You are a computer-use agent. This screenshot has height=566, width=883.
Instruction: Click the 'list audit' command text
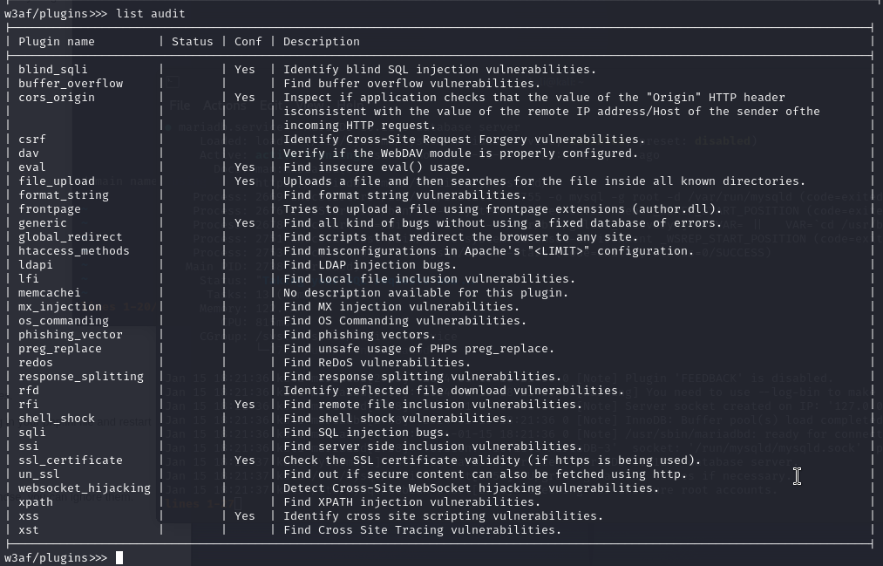click(x=150, y=13)
